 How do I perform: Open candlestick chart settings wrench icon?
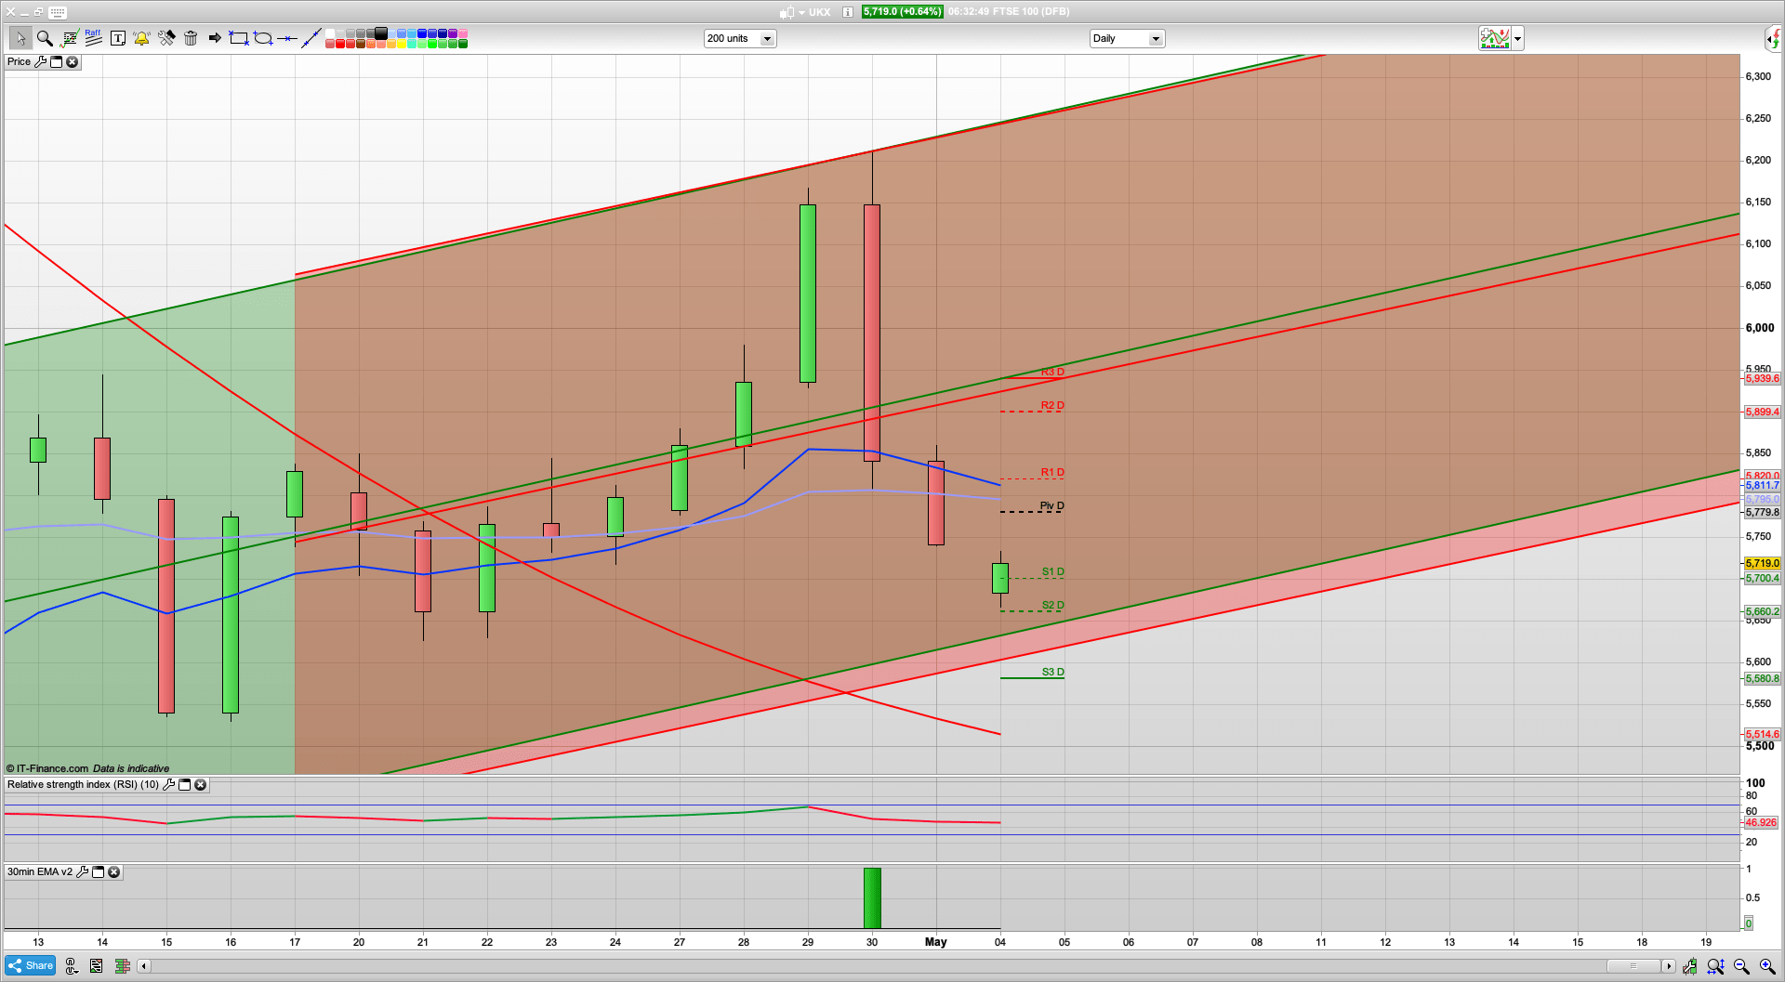pyautogui.click(x=40, y=62)
